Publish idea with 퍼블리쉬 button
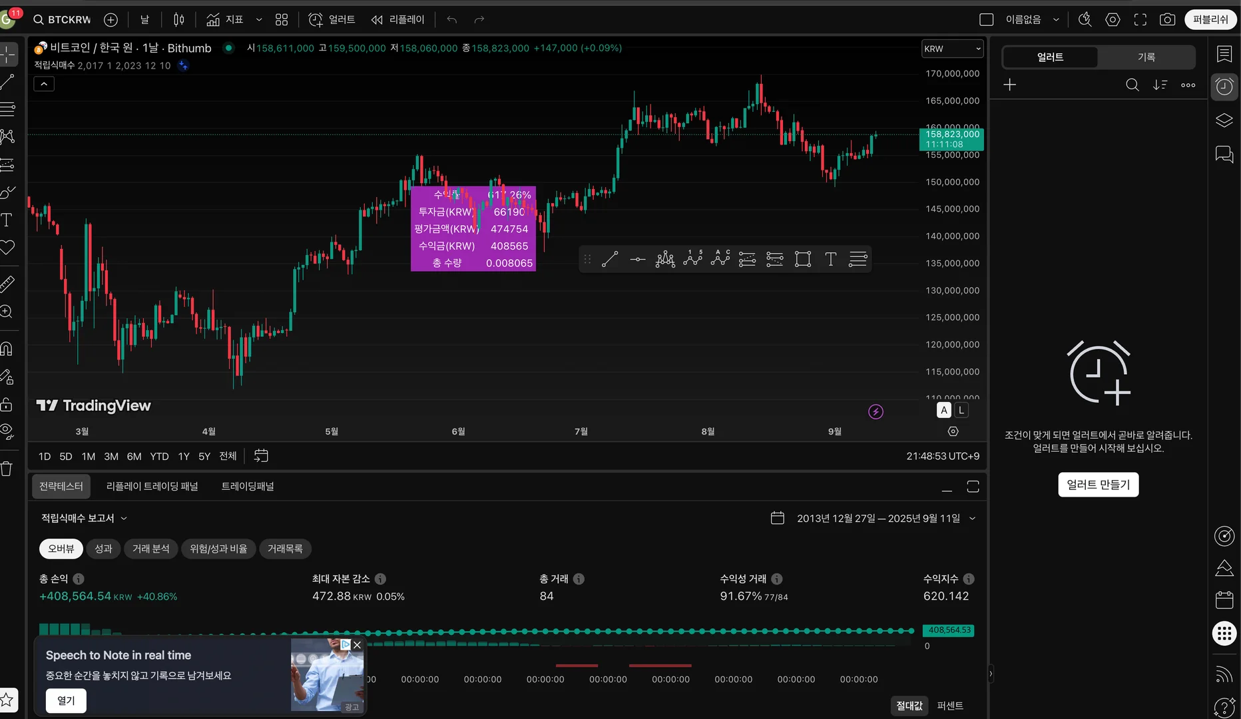Image resolution: width=1241 pixels, height=719 pixels. click(1210, 20)
